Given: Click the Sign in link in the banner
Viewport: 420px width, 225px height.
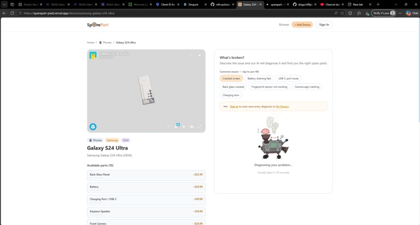Looking at the screenshot, I should click(x=234, y=107).
